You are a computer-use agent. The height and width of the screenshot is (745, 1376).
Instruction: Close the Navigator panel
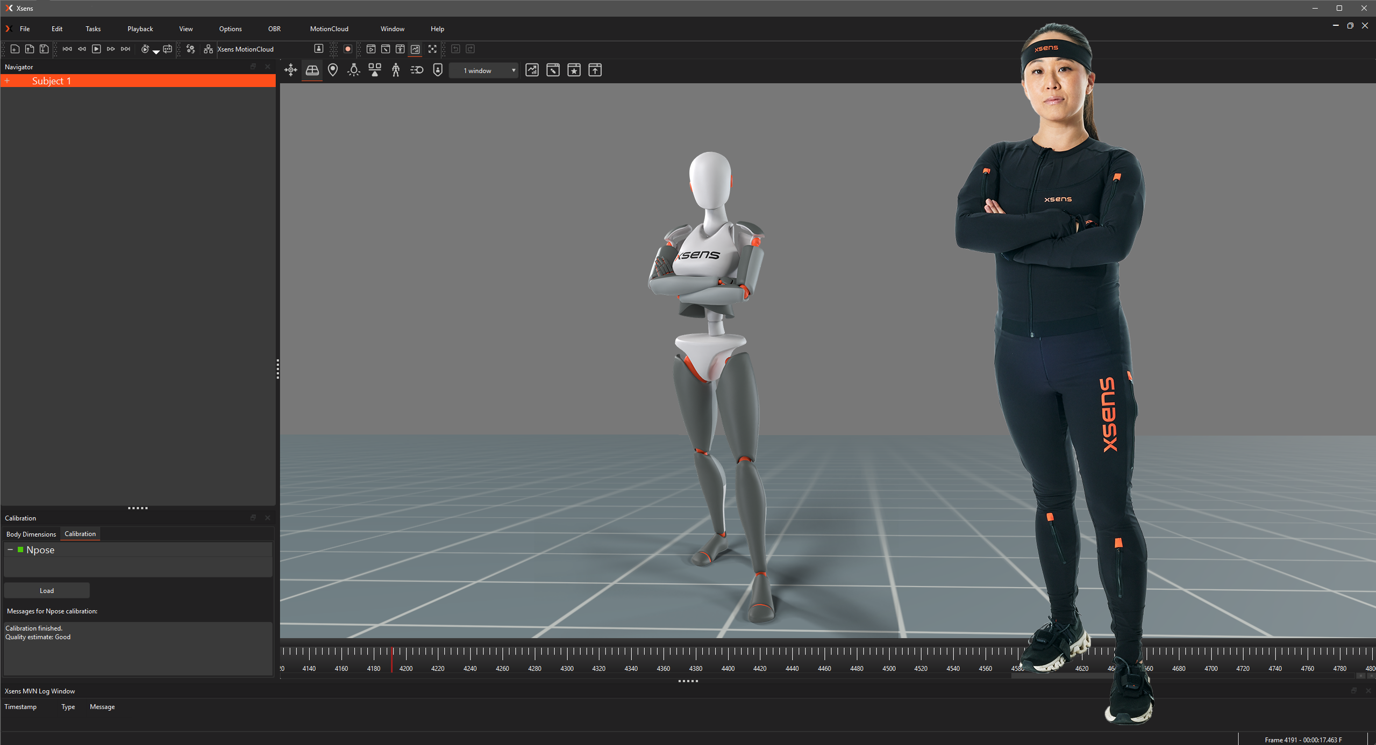tap(268, 67)
